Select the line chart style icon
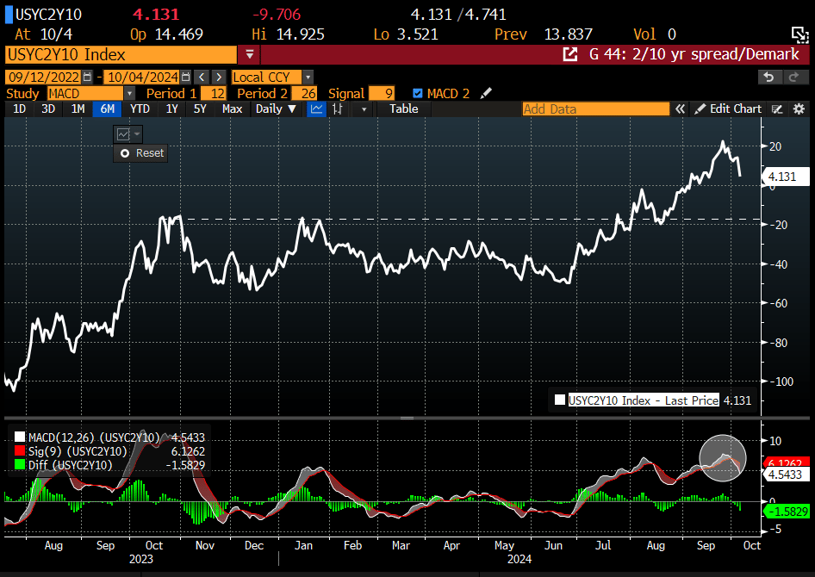 click(316, 109)
